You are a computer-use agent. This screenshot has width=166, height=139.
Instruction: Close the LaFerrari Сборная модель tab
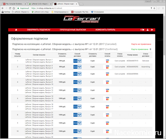coord(76,4)
